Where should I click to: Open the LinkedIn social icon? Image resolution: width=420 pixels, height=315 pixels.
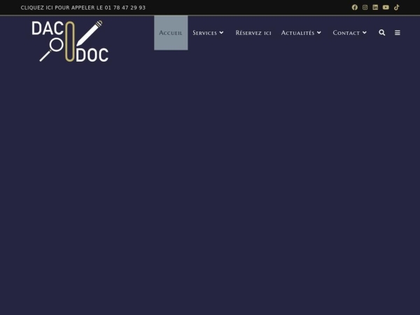tap(375, 8)
